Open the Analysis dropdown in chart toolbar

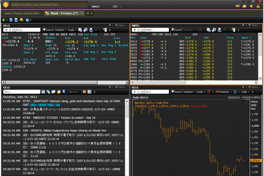(224, 91)
